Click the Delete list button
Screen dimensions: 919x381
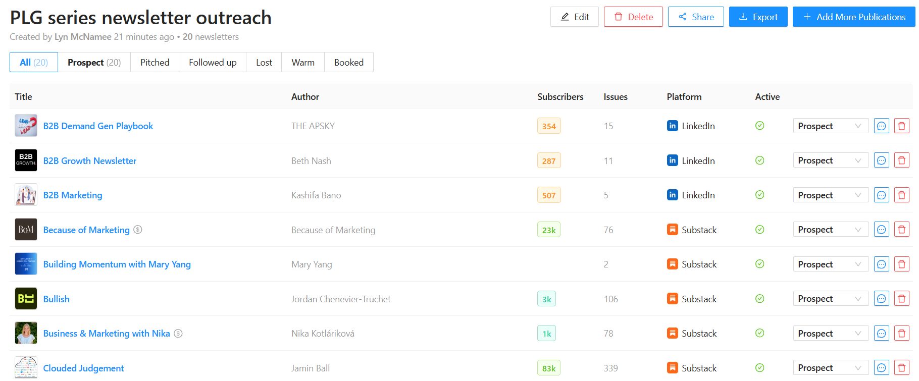[x=633, y=17]
